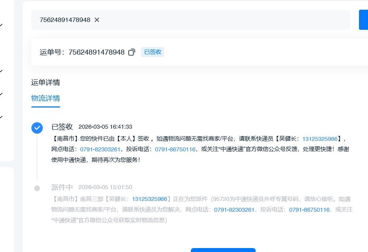
Task: Remove the 75624891478948 tag from search box
Action: click(97, 20)
